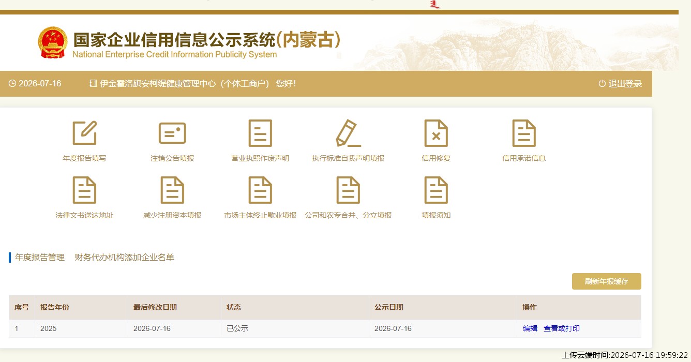Screen dimensions: 691x362
Task: Open the 年度报告填写 pencil icon
Action: coord(84,133)
